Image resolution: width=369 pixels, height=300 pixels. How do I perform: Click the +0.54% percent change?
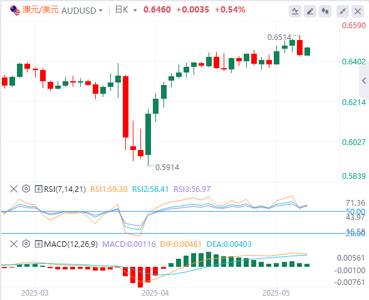point(230,9)
